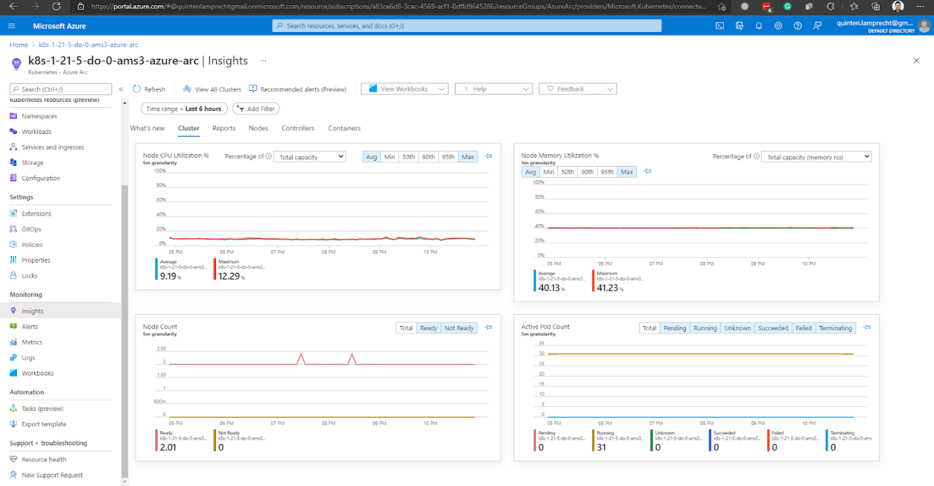Focus the sidebar Search (Ctrl+/) box
The height and width of the screenshot is (486, 934).
point(61,89)
